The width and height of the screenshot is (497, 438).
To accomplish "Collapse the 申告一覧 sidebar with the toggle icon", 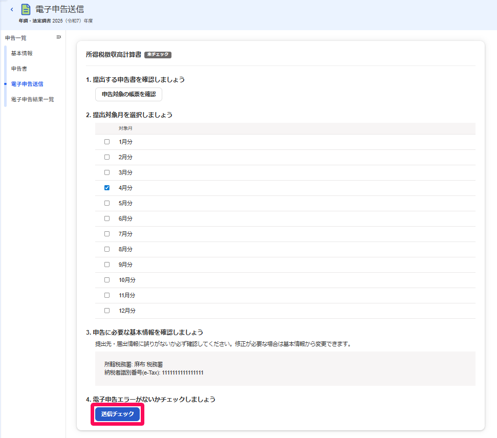I will tap(59, 37).
